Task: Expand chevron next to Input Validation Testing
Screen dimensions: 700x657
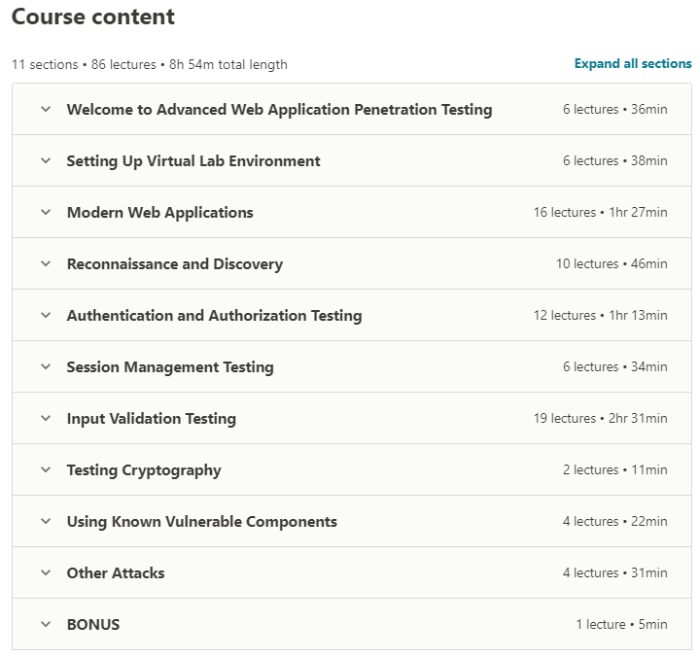Action: coord(46,419)
